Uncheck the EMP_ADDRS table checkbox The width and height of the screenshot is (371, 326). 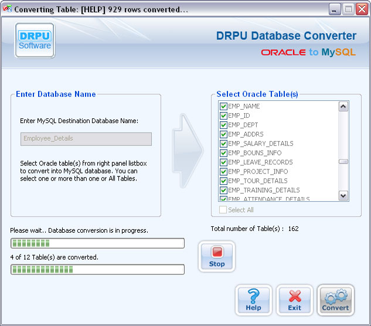(x=223, y=134)
